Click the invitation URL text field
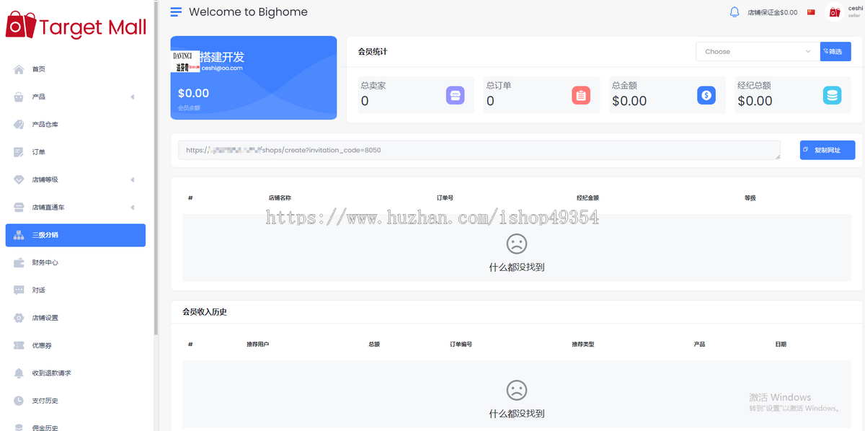Image resolution: width=865 pixels, height=431 pixels. pyautogui.click(x=479, y=150)
